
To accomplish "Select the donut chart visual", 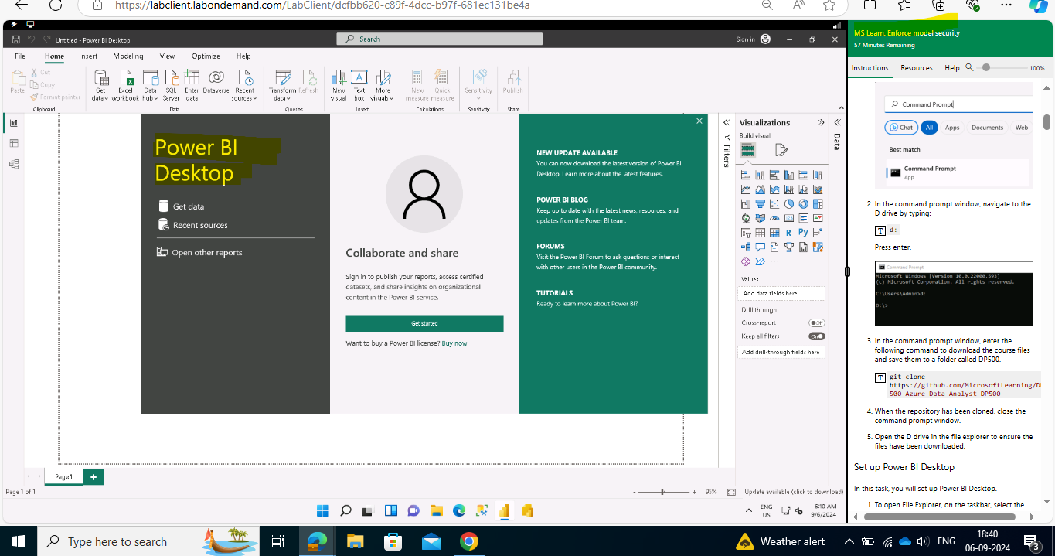I will pos(804,204).
